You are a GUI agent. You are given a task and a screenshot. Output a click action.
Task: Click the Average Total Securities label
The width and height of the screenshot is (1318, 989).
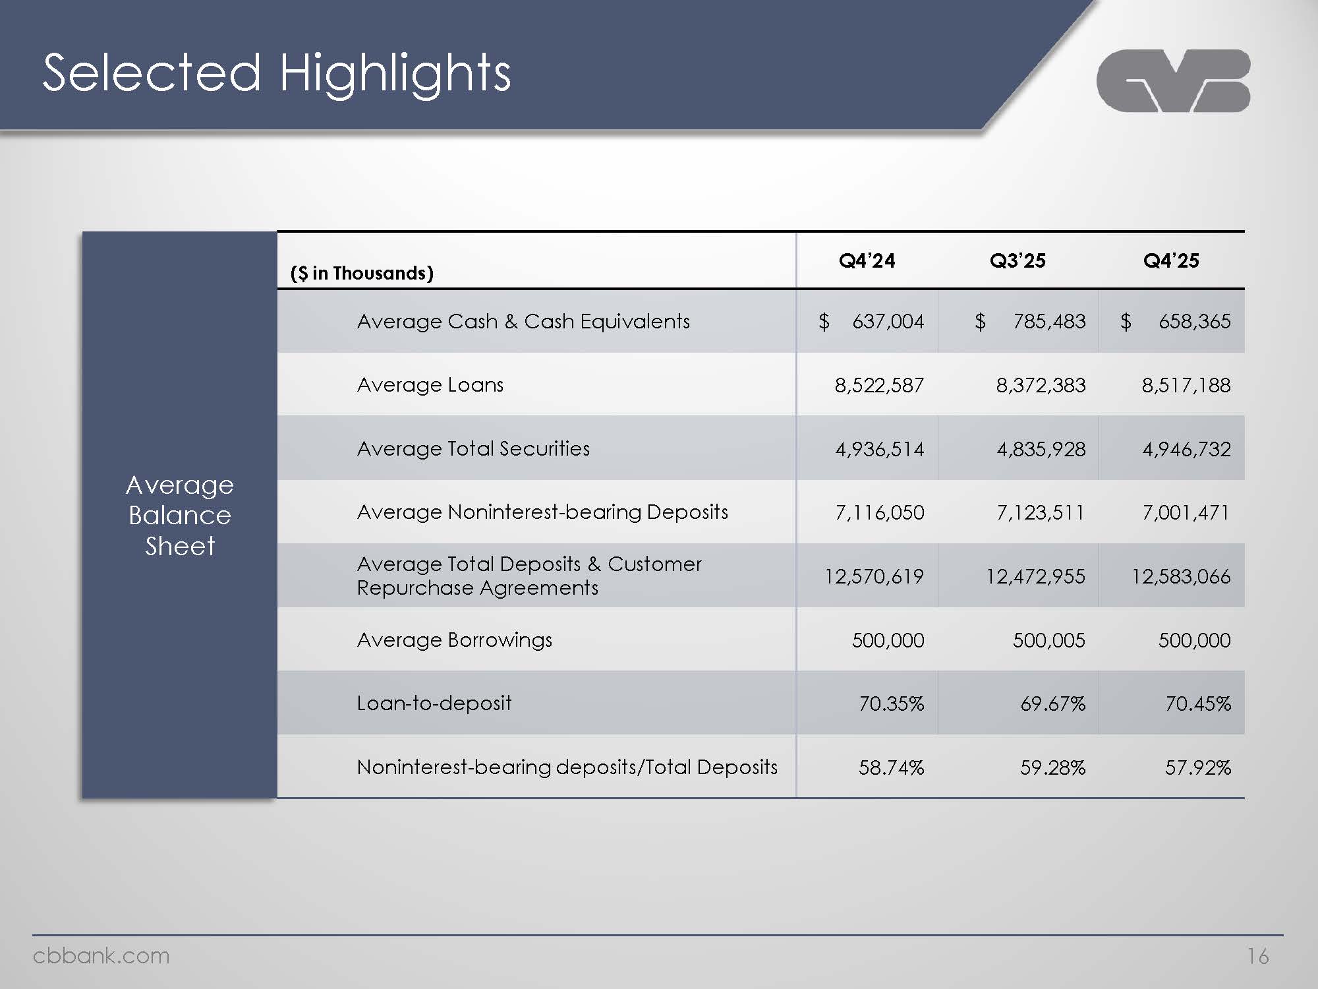473,448
